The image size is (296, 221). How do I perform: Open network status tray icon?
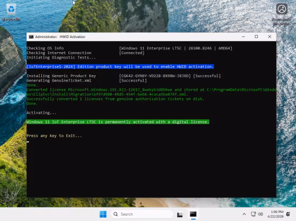[x=253, y=214]
